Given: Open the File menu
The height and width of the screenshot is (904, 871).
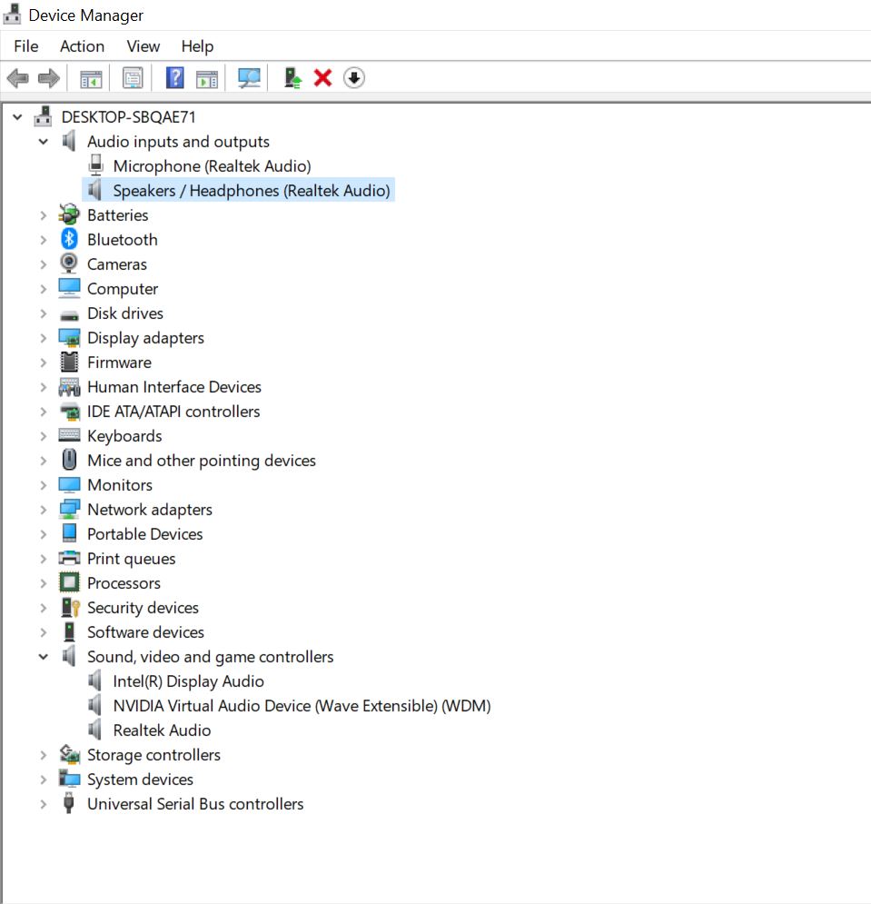Looking at the screenshot, I should click(x=26, y=46).
